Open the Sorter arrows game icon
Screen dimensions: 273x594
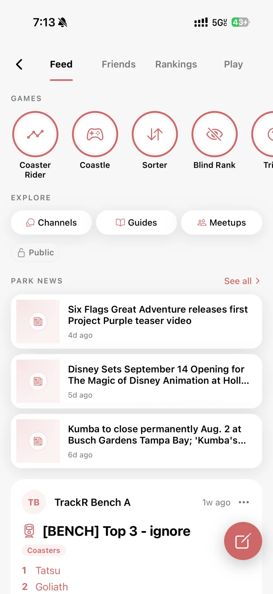[155, 134]
